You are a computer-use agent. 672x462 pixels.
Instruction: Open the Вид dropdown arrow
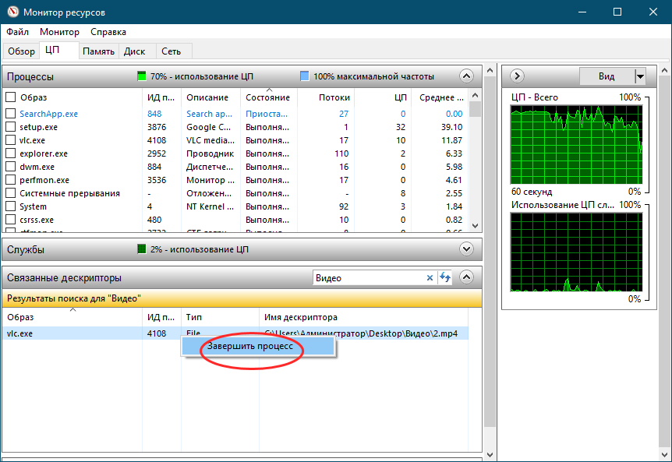[x=640, y=76]
